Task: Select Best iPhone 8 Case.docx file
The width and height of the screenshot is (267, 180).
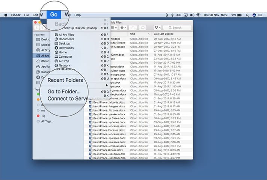Action: [x=108, y=150]
